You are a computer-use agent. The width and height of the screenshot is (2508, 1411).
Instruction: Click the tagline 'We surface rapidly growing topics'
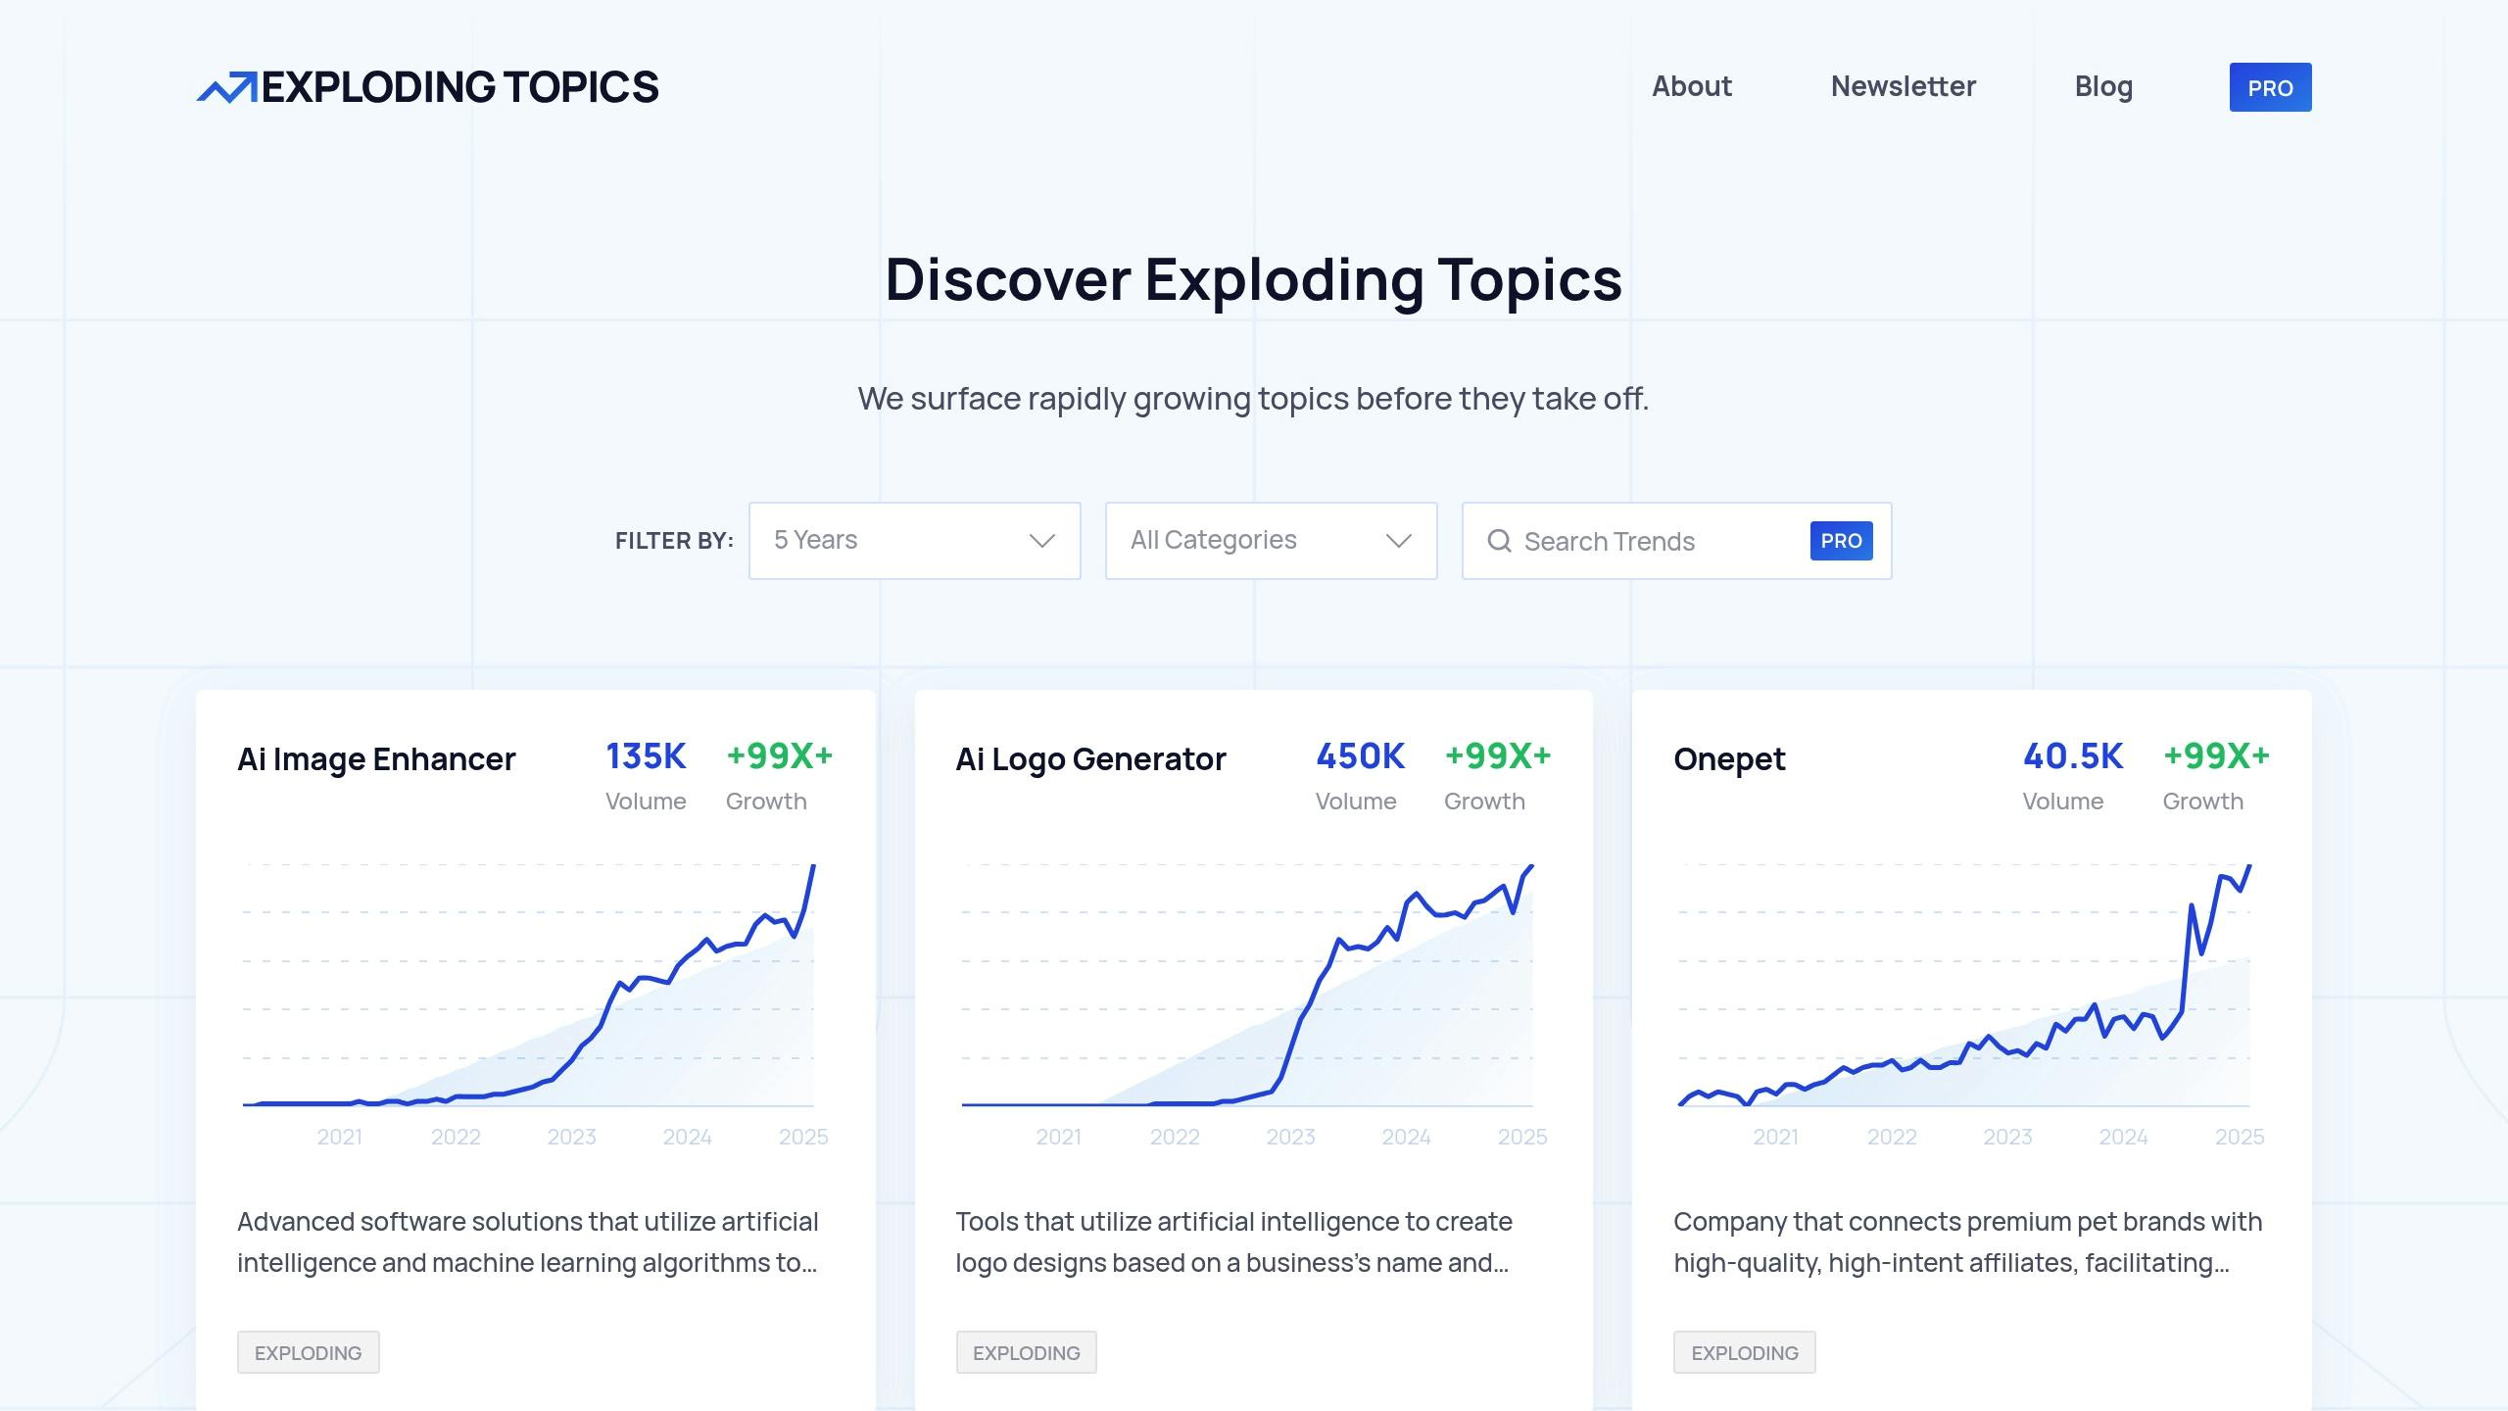point(1253,399)
